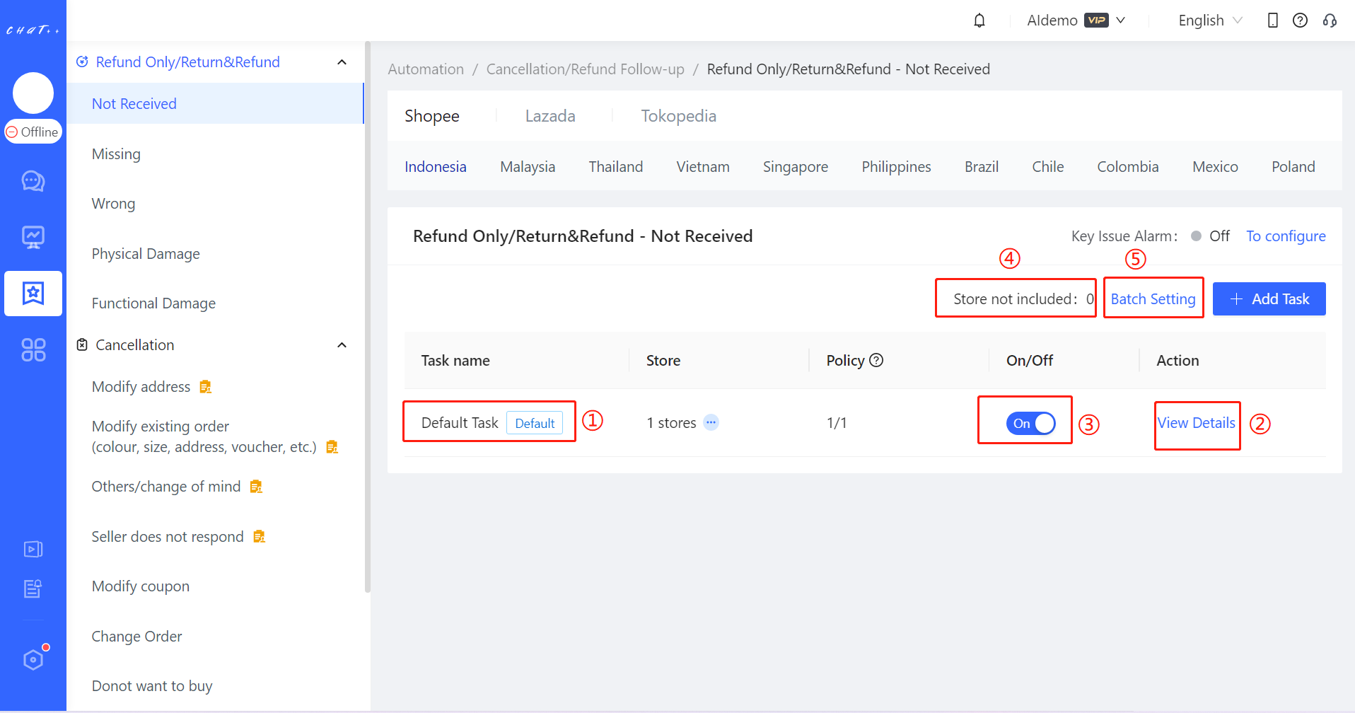Select the Malaysia country tab
This screenshot has width=1355, height=713.
[528, 167]
